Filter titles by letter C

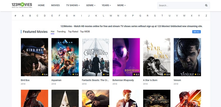pyautogui.click(x=37, y=16)
